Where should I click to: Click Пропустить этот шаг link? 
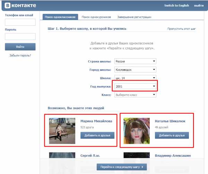[181, 29]
